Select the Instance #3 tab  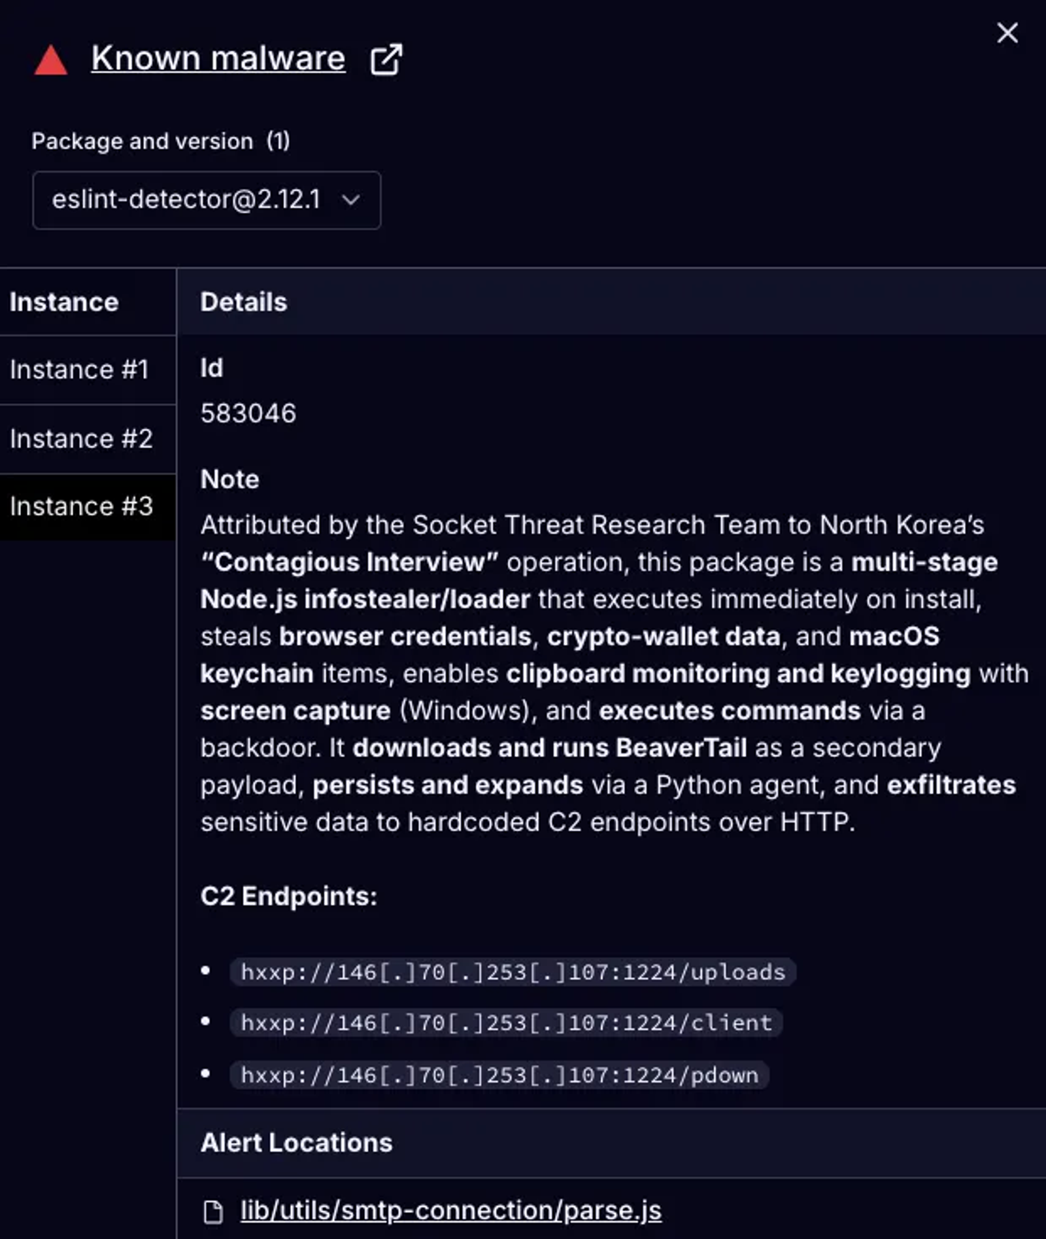coord(88,507)
